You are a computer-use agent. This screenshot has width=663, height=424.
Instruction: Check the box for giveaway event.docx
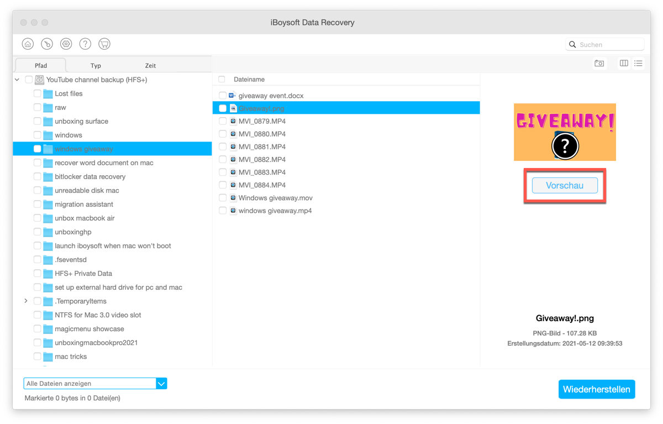[x=222, y=96]
